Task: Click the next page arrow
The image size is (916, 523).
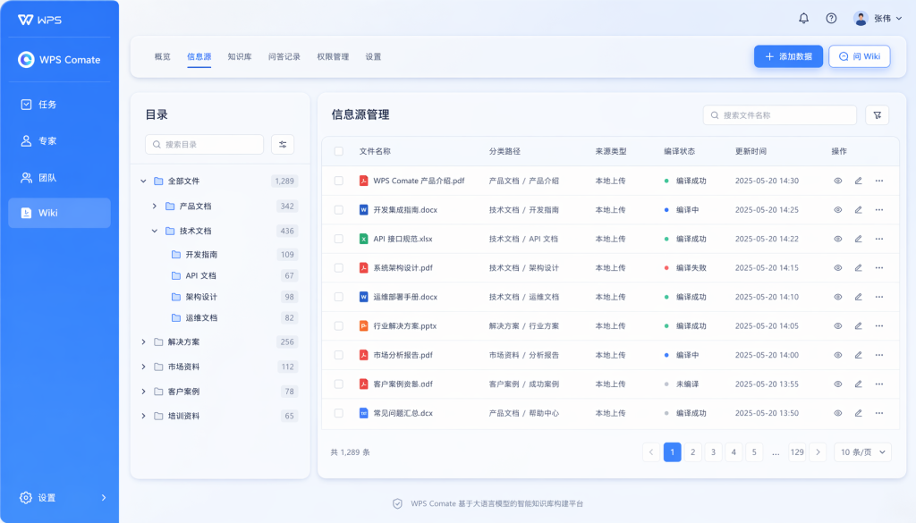Action: [818, 451]
